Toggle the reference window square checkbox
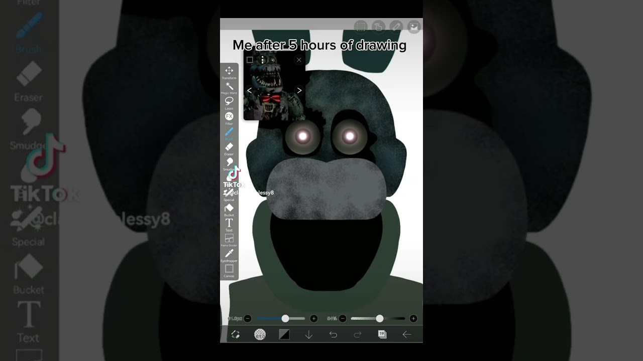 pos(250,60)
